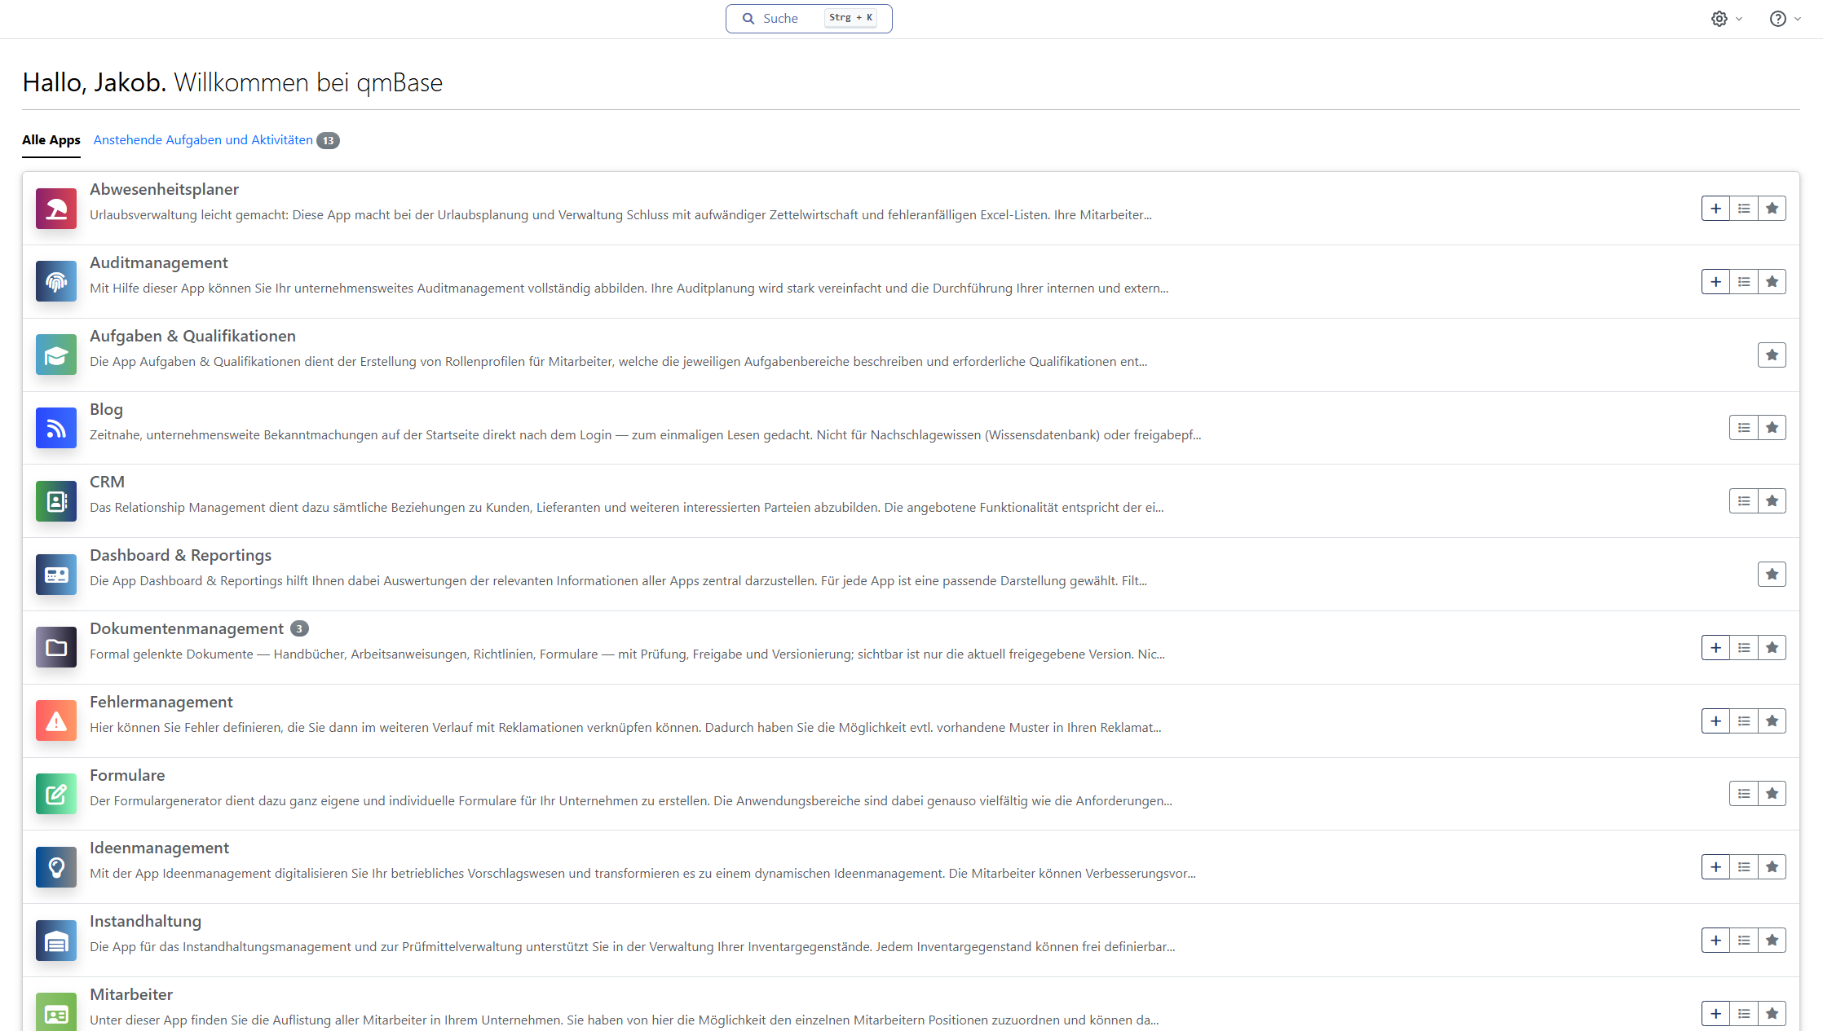Open the Ideenmanagement lightbulb icon
The image size is (1823, 1031).
click(x=56, y=867)
